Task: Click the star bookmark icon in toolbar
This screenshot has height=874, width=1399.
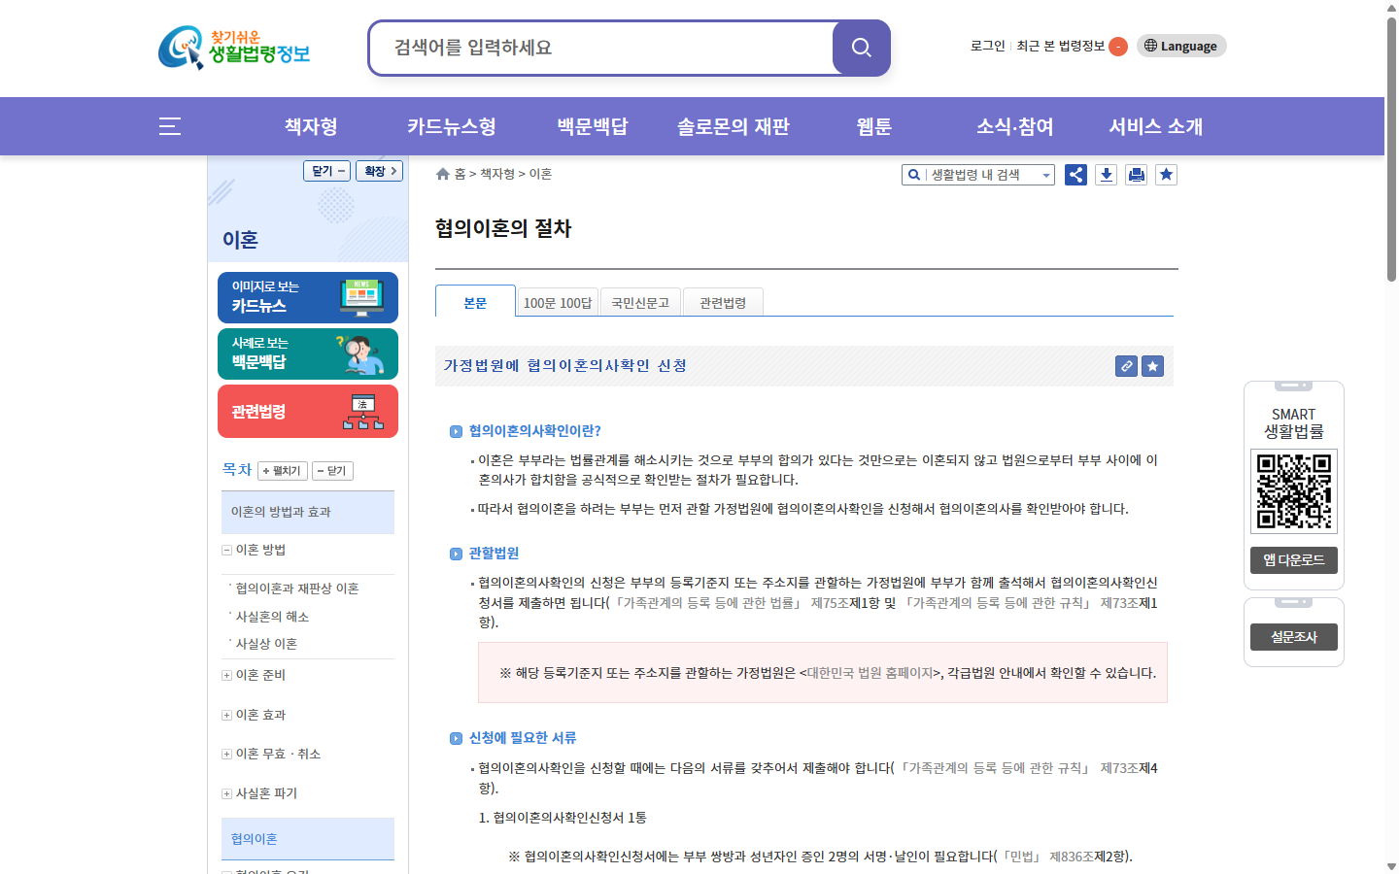Action: [x=1166, y=175]
